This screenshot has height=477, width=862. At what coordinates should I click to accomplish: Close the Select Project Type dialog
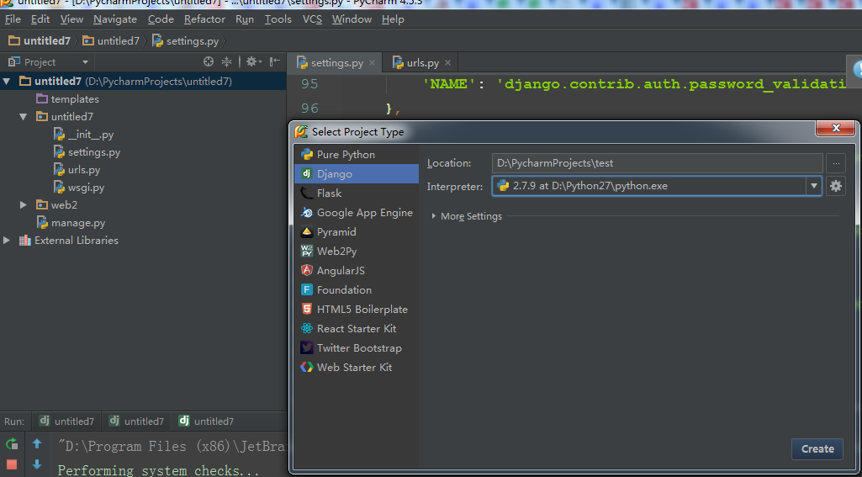click(x=836, y=128)
